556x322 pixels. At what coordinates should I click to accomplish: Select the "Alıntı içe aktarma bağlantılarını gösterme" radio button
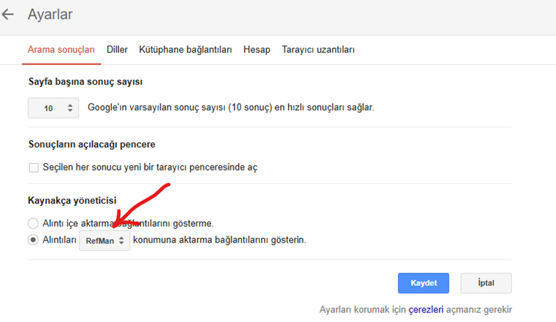[x=32, y=223]
